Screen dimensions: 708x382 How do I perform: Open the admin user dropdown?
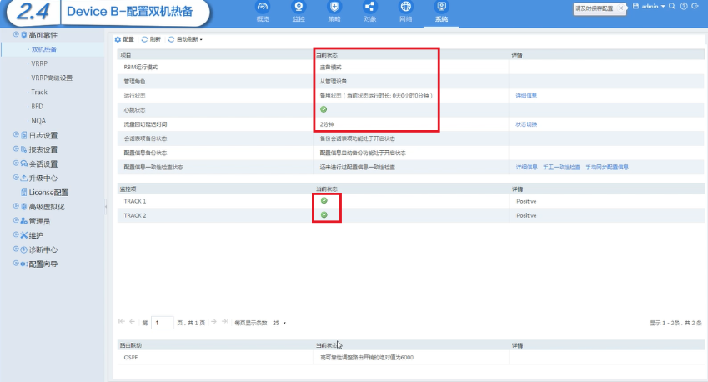(x=653, y=7)
